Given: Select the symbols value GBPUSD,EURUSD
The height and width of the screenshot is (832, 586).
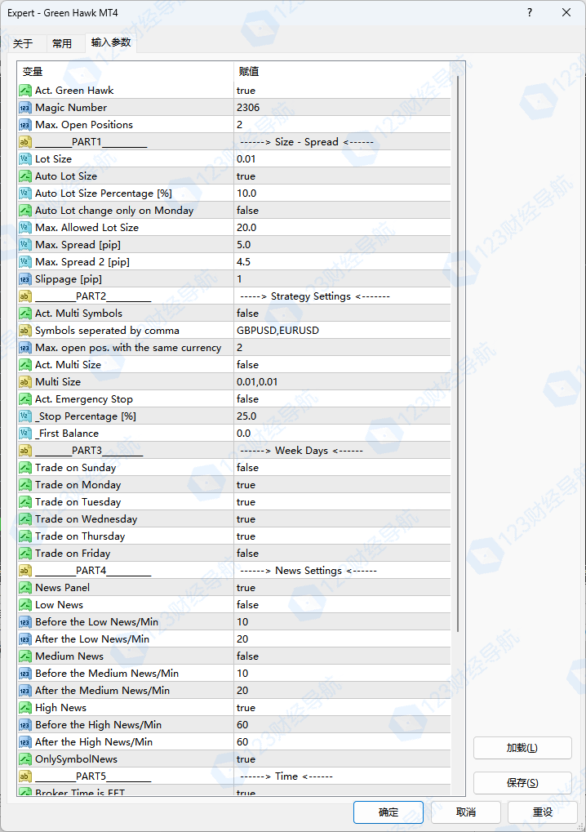Looking at the screenshot, I should coord(277,331).
